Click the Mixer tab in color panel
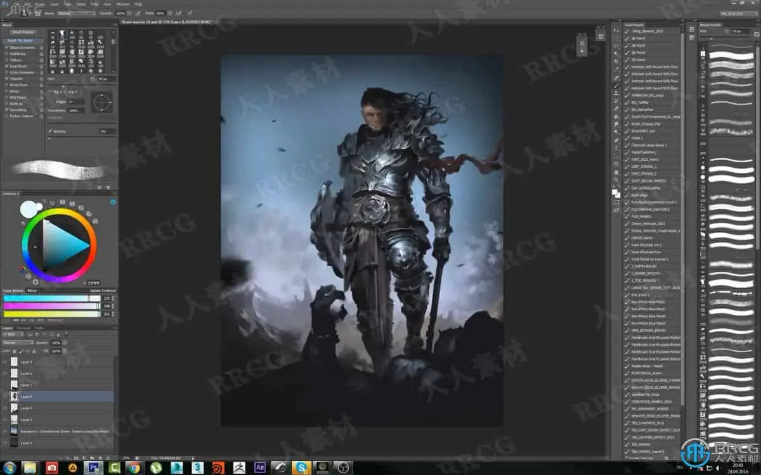Image resolution: width=761 pixels, height=475 pixels. coord(32,291)
